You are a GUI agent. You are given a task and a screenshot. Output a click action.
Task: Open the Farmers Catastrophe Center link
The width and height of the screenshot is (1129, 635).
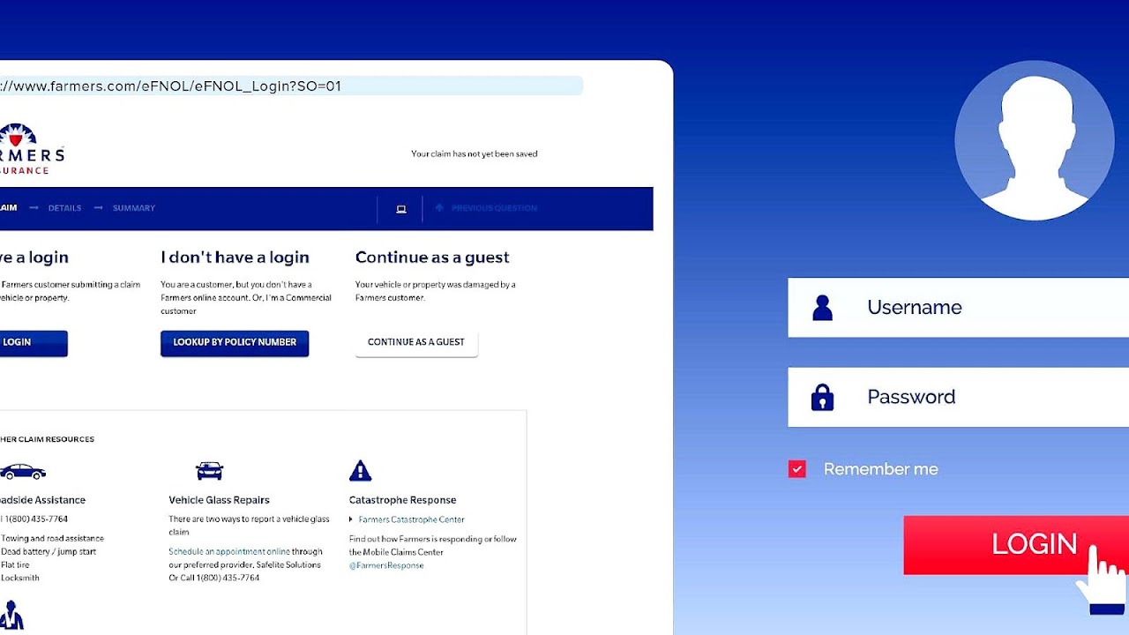pos(411,519)
